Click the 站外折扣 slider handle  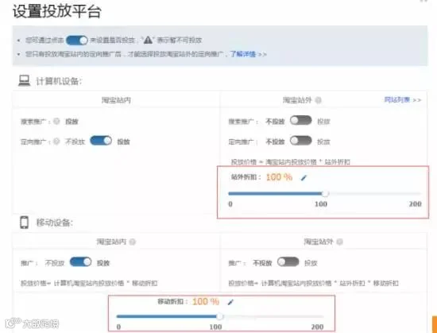(325, 193)
